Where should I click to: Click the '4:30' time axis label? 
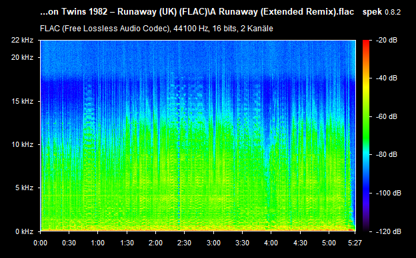300,243
